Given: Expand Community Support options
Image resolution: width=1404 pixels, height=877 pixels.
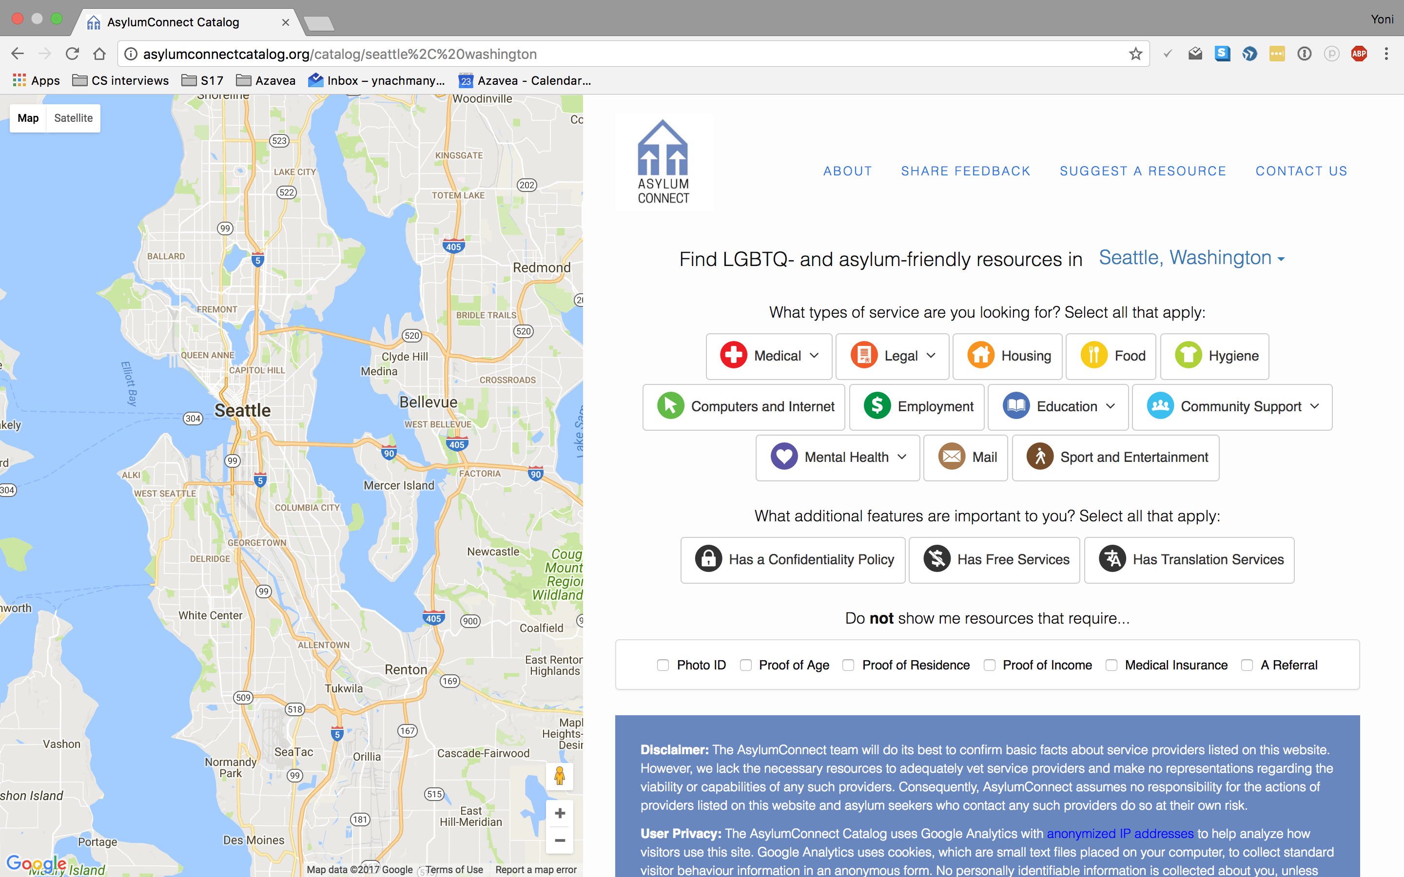Looking at the screenshot, I should click(1315, 406).
